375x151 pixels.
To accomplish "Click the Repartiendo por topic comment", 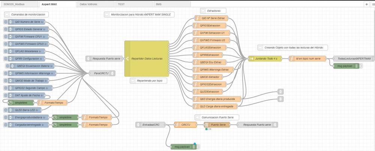I will pyautogui.click(x=148, y=81).
